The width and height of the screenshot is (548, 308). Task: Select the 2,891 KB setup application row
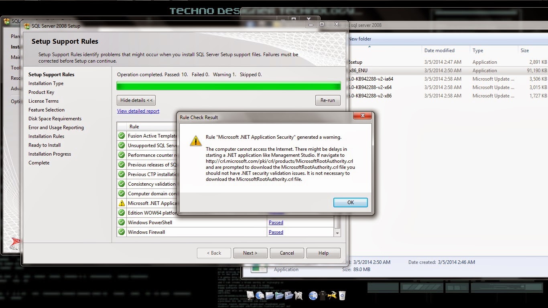(x=448, y=62)
